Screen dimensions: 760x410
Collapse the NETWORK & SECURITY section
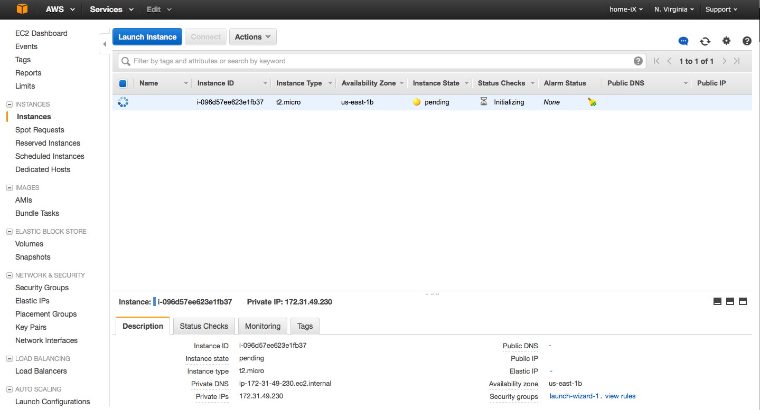pyautogui.click(x=9, y=275)
